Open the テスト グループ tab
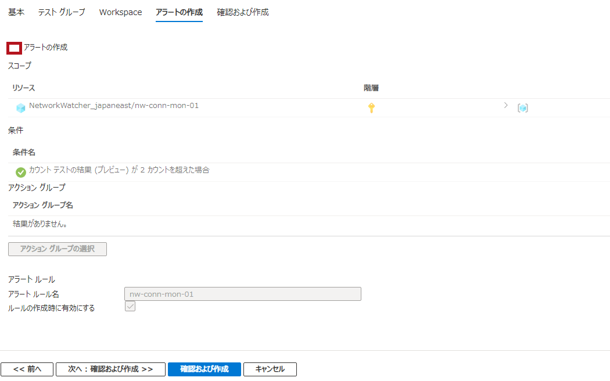 [62, 12]
